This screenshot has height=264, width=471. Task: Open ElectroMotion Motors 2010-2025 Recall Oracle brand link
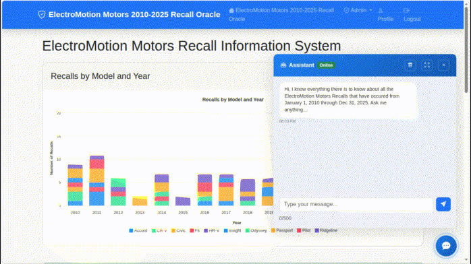click(x=129, y=14)
